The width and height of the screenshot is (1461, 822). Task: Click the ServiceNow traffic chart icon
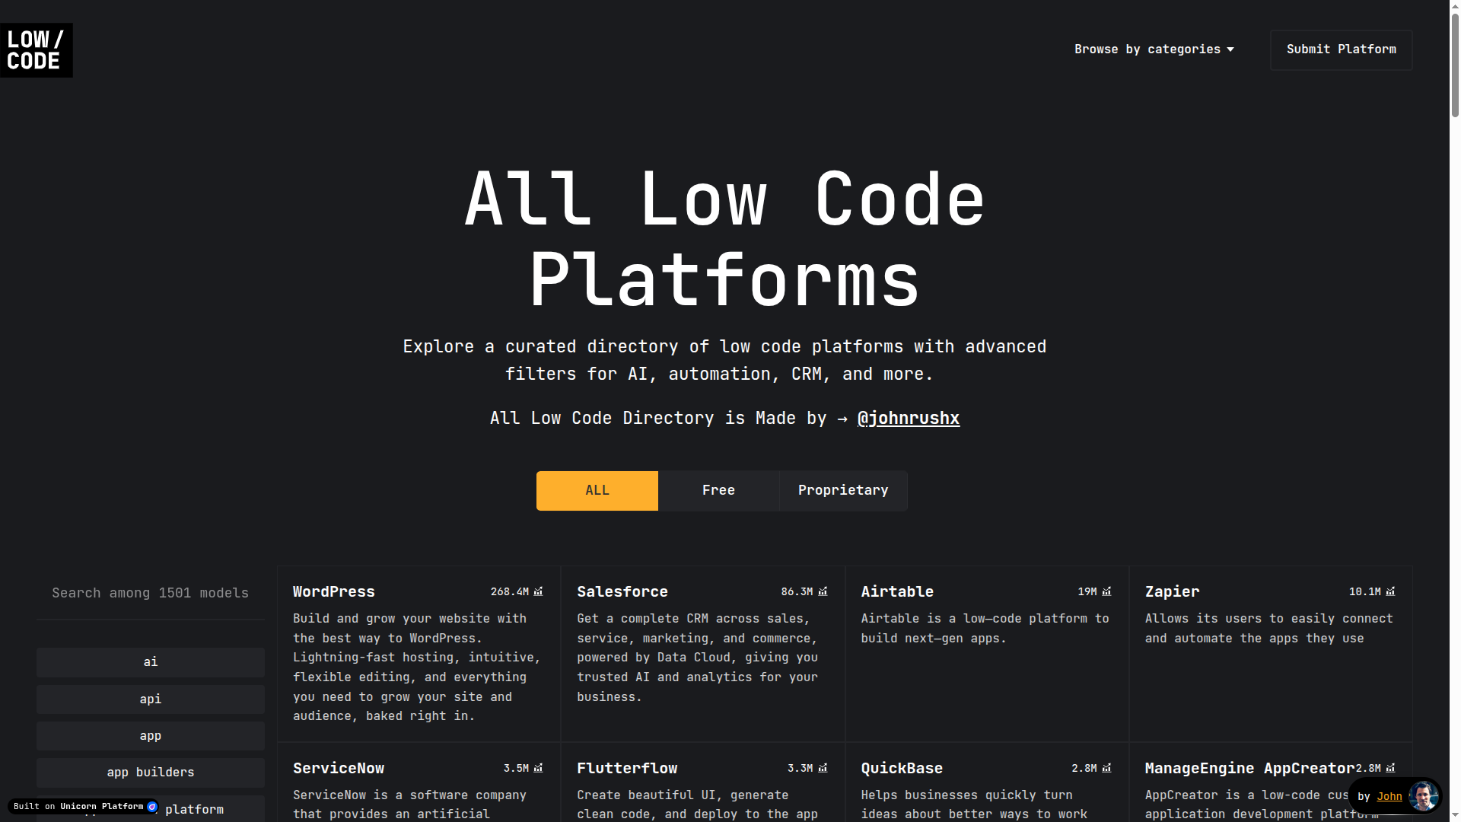[x=539, y=768]
